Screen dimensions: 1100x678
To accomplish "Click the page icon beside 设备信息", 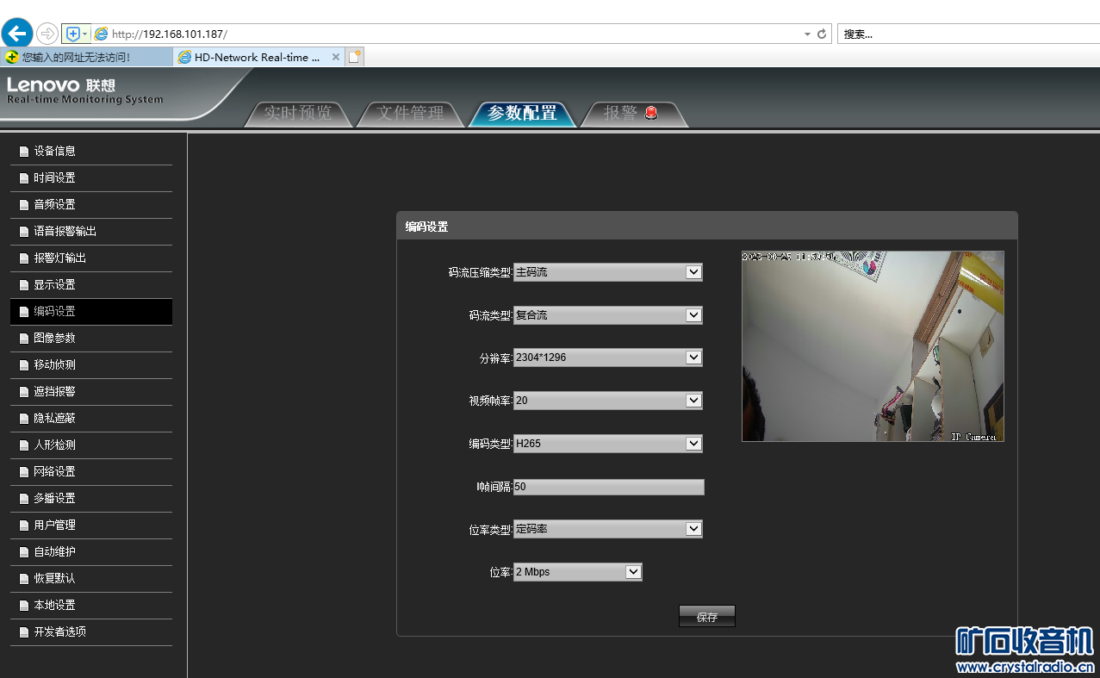I will pyautogui.click(x=24, y=152).
